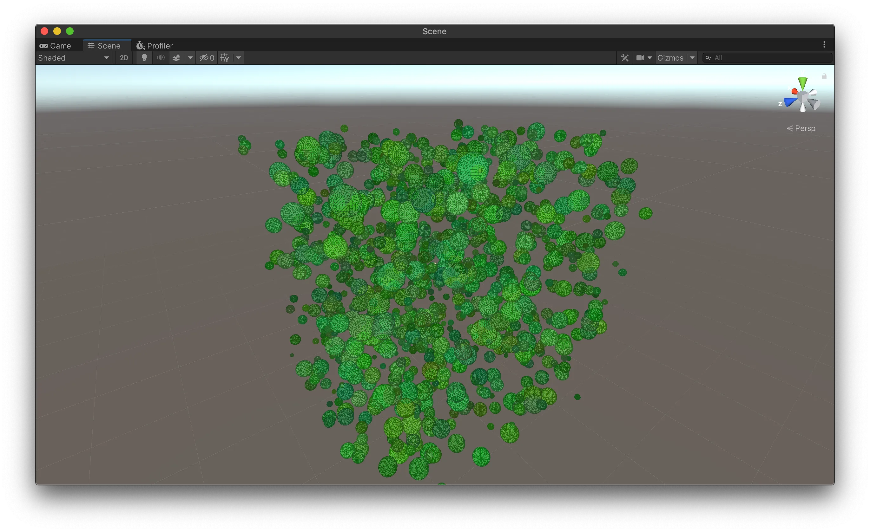Click the green Y axis cone
The height and width of the screenshot is (532, 870).
[802, 83]
